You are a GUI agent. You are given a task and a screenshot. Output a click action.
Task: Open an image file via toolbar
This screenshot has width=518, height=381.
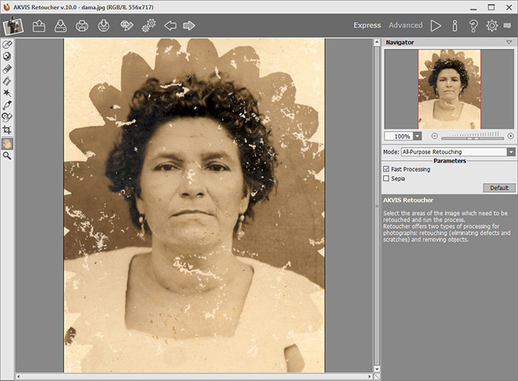pos(38,26)
